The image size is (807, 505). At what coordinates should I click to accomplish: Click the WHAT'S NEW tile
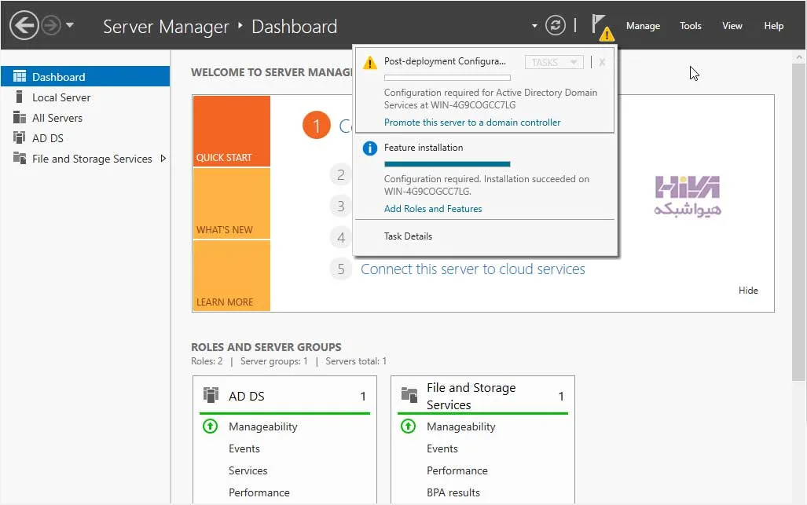232,203
